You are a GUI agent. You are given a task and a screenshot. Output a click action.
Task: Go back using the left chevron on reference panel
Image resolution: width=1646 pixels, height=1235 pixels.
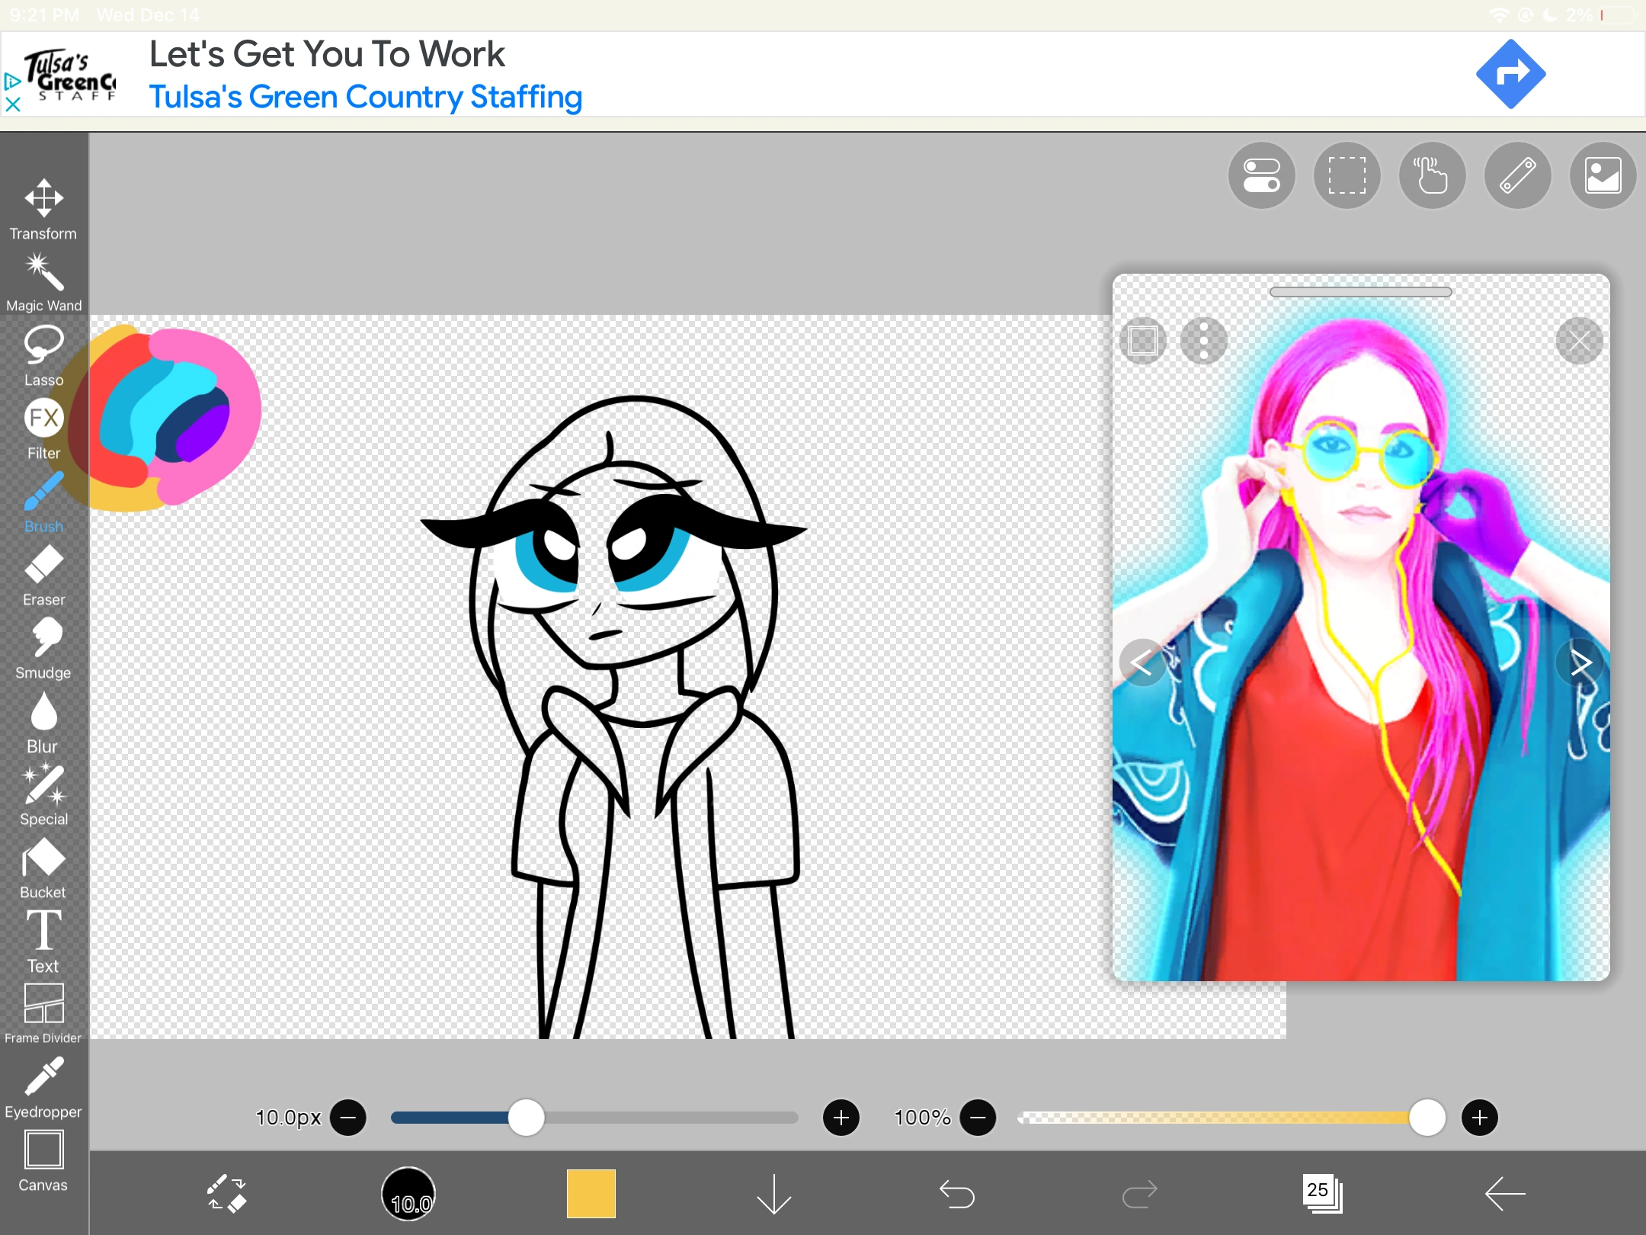[x=1140, y=662]
